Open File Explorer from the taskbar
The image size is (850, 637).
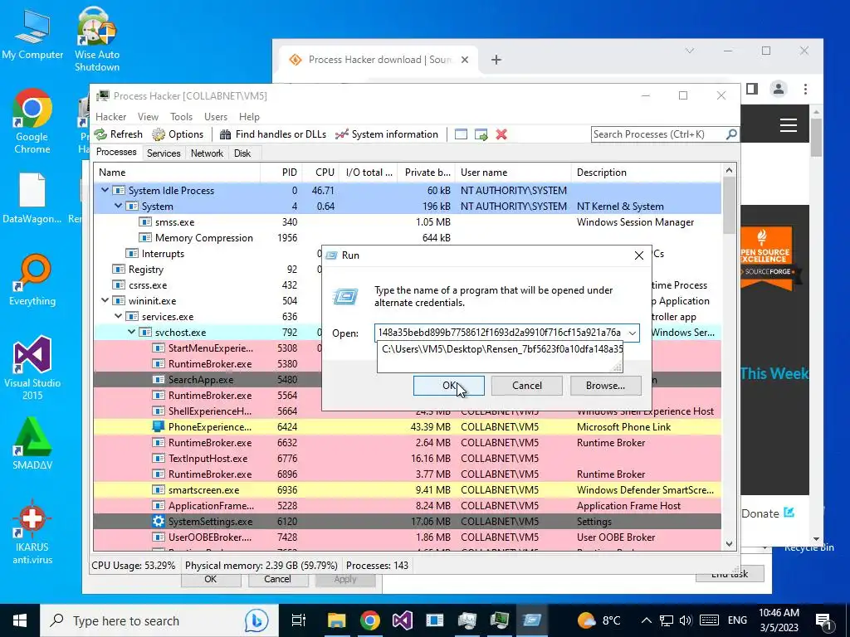point(336,620)
